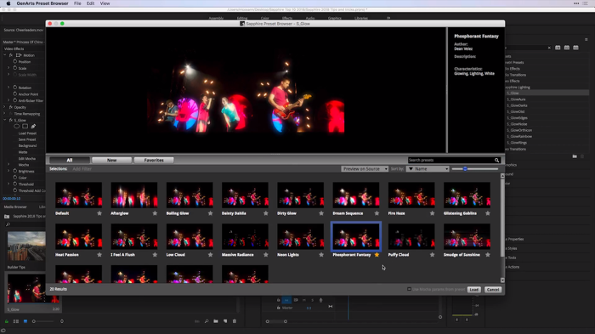Toggle favorite star on Boiling Glow preset
The width and height of the screenshot is (595, 334).
click(210, 213)
